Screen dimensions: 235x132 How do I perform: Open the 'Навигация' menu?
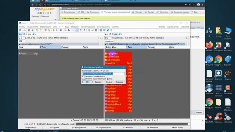click(46, 27)
